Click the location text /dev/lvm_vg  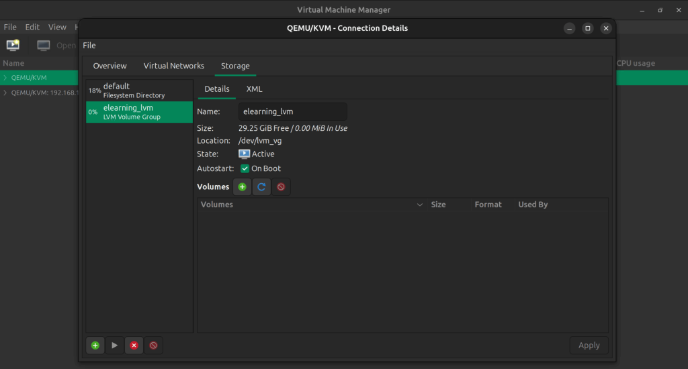tap(260, 141)
